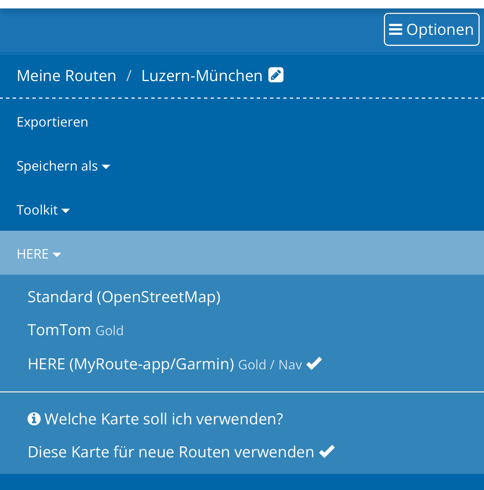Open the Exportieren menu item
This screenshot has height=490, width=484.
pos(52,122)
